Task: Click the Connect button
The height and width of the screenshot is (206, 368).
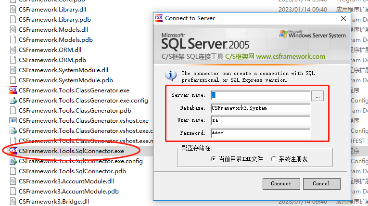Action: point(281,184)
